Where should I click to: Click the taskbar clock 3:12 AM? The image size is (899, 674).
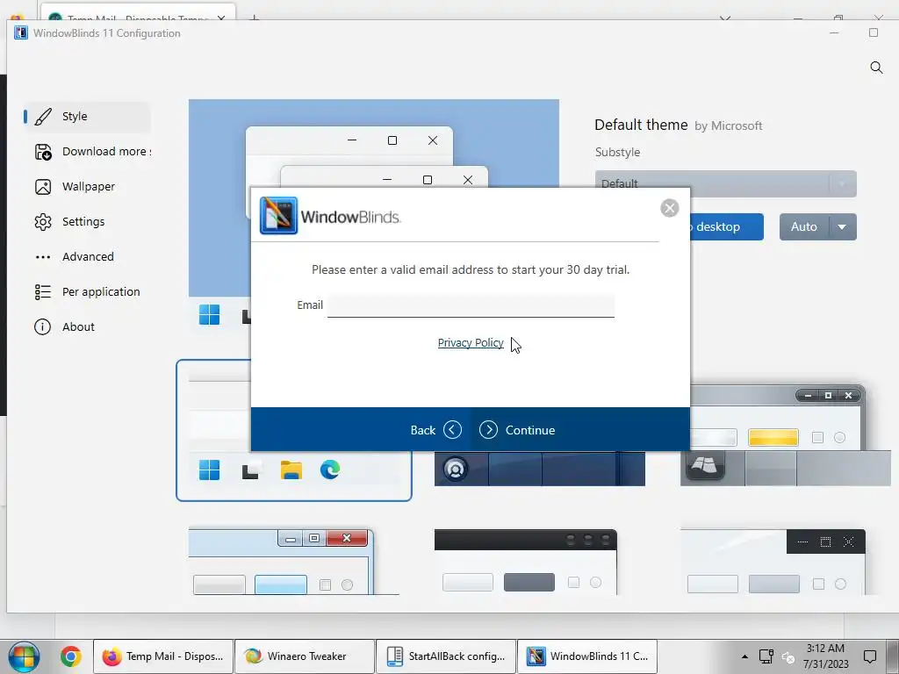(825, 649)
